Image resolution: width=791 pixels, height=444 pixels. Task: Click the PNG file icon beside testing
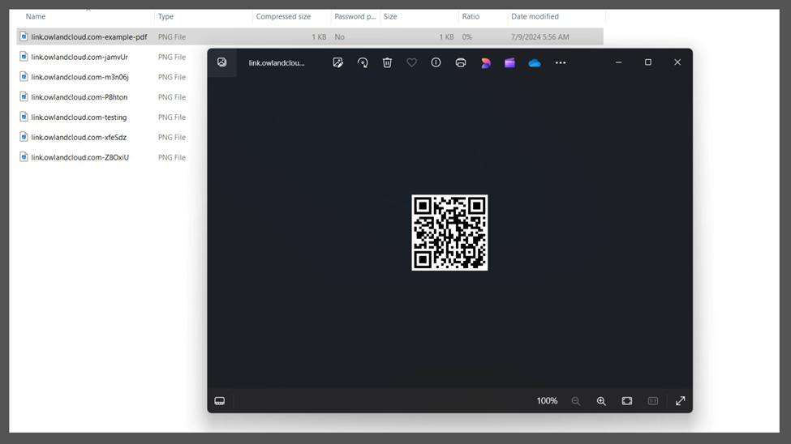point(24,117)
